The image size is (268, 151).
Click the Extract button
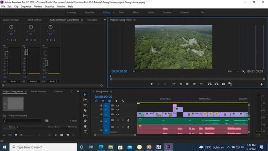click(216, 84)
